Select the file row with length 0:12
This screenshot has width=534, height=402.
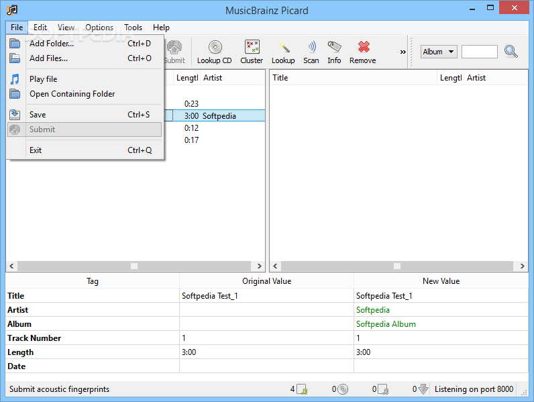pyautogui.click(x=215, y=128)
